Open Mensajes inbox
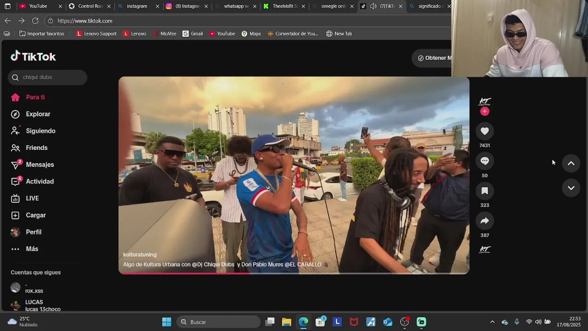The height and width of the screenshot is (331, 588). [x=32, y=165]
